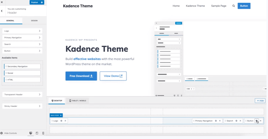Open Transparent Header settings
The image size is (268, 139).
(22, 94)
